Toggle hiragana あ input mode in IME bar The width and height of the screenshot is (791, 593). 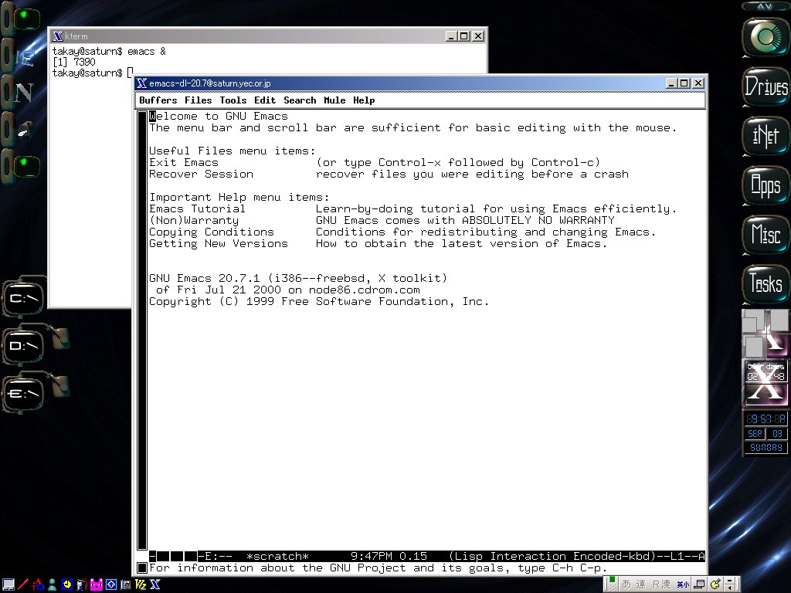[x=626, y=585]
